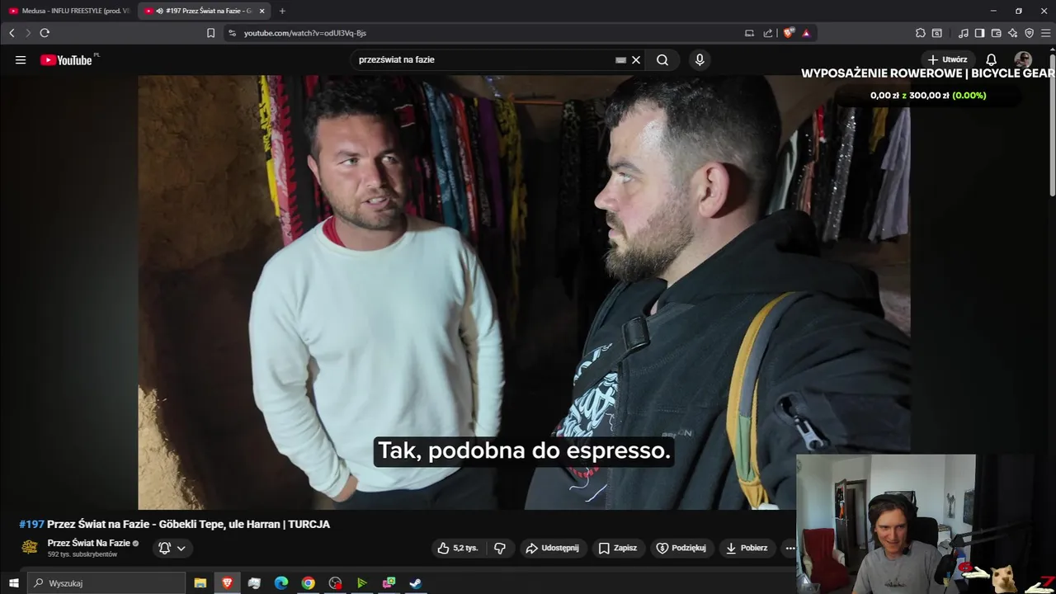1056x594 pixels.
Task: Close the #197 Przez Świat na Fazie tab
Action: (262, 11)
